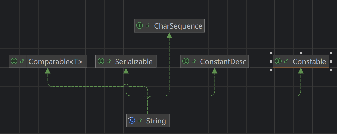
Task: Click the open-lock icon on ConstantDesc
Action: point(194,61)
